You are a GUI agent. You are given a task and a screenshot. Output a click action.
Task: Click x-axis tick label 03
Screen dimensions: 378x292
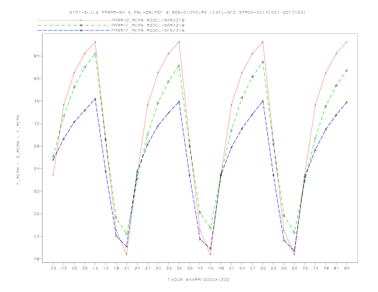pos(64,268)
